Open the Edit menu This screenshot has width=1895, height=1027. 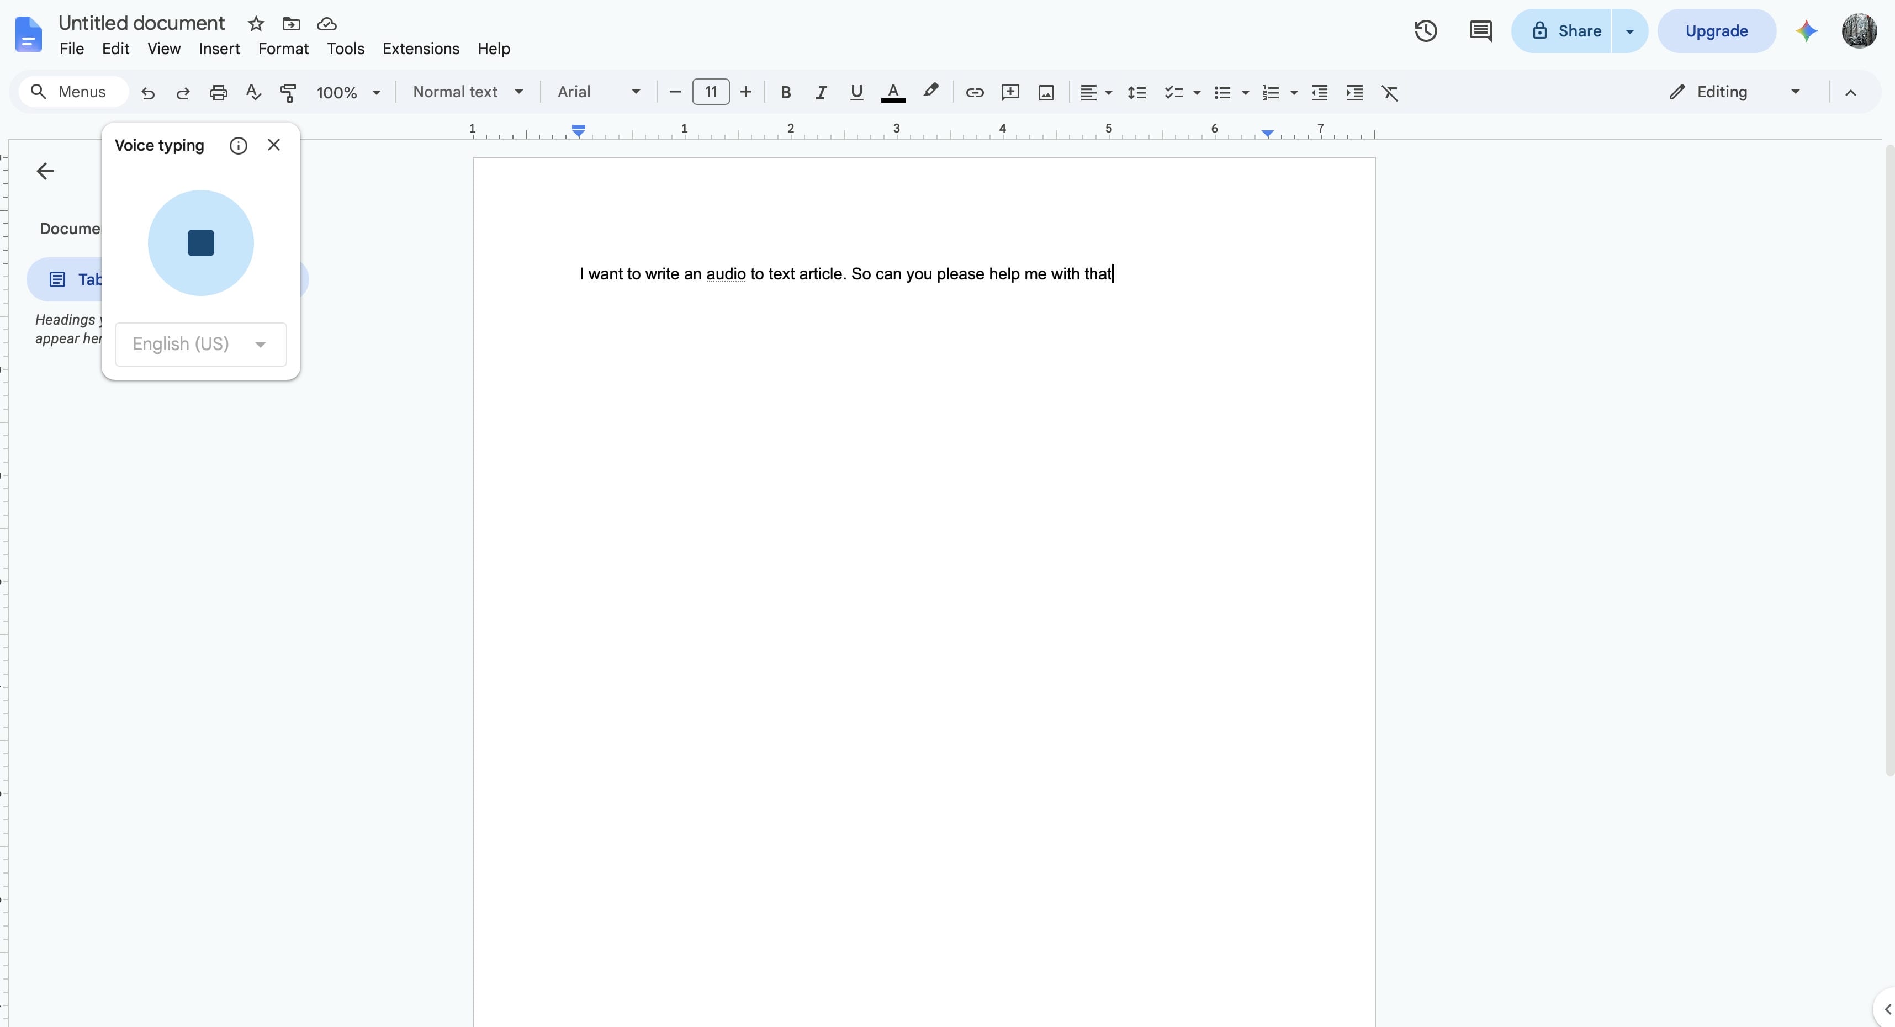(x=115, y=49)
